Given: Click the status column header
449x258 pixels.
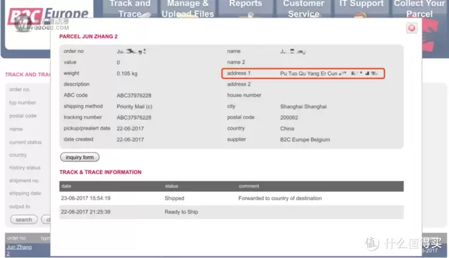Looking at the screenshot, I should click(171, 186).
